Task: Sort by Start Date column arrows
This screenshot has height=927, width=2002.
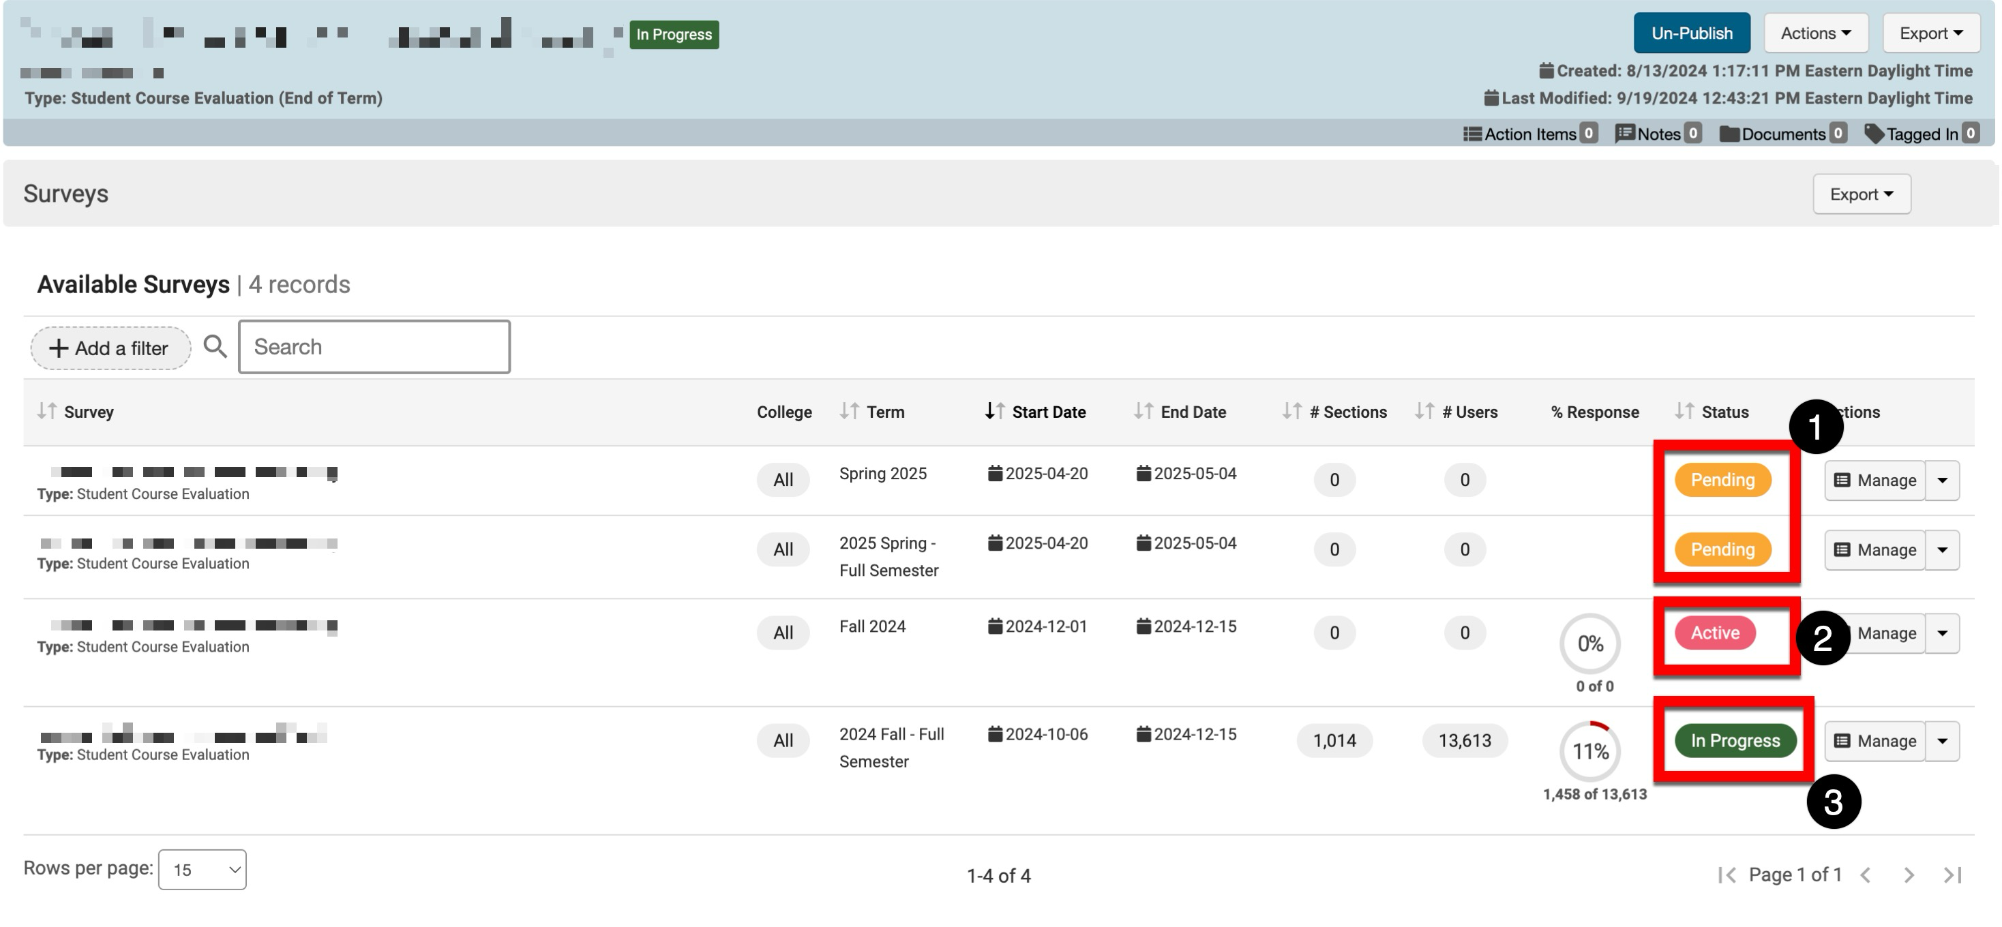Action: coord(995,411)
